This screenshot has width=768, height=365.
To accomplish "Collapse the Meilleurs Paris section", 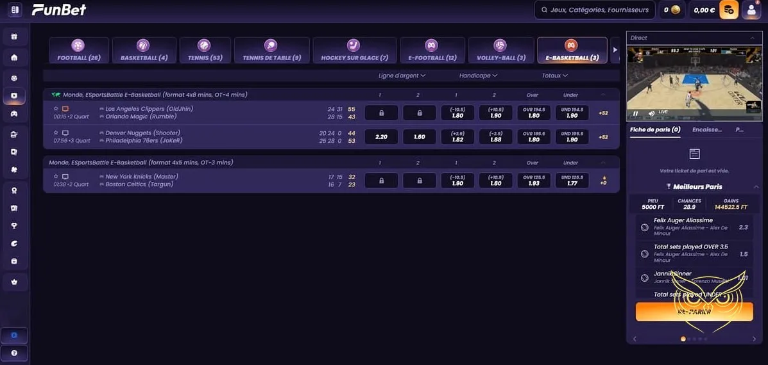I will point(756,186).
